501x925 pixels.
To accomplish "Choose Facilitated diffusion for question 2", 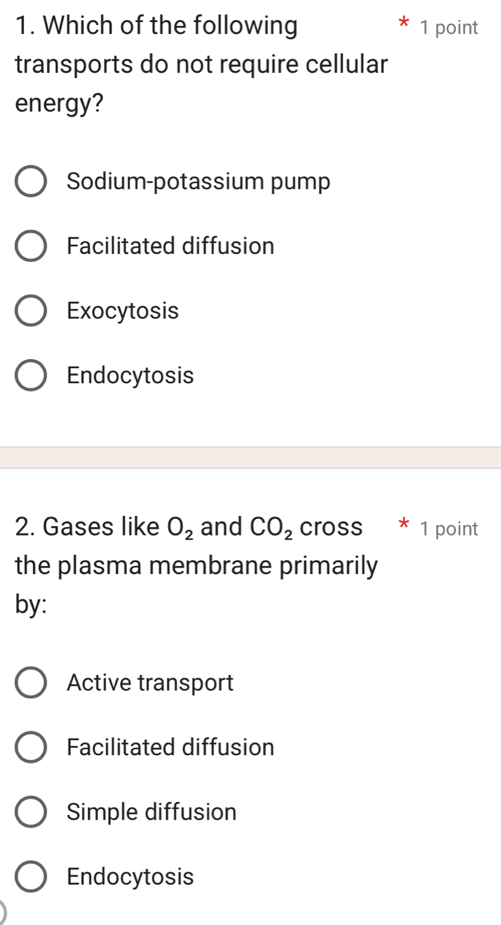I will tap(31, 747).
